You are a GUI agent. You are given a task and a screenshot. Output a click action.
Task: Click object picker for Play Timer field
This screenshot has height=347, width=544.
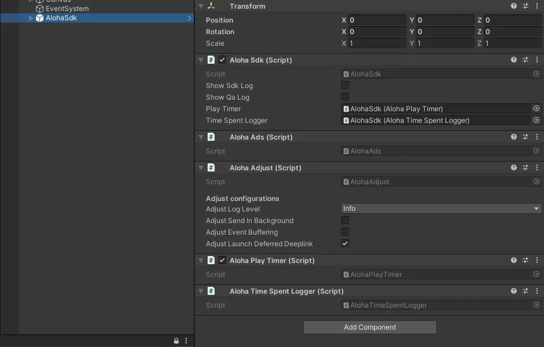pyautogui.click(x=536, y=108)
